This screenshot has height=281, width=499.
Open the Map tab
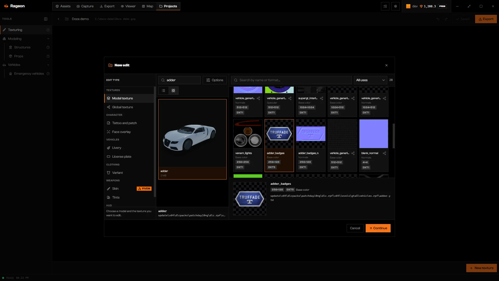[x=148, y=6]
